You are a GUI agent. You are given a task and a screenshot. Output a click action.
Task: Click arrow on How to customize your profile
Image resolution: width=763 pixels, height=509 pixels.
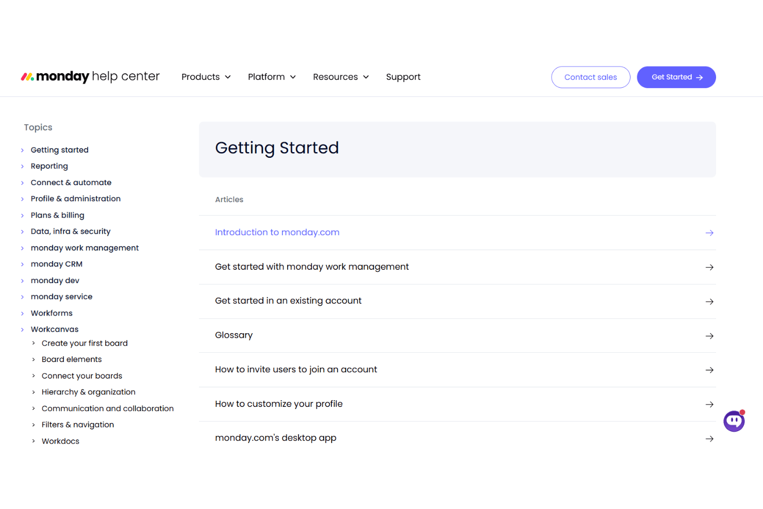[x=709, y=404]
